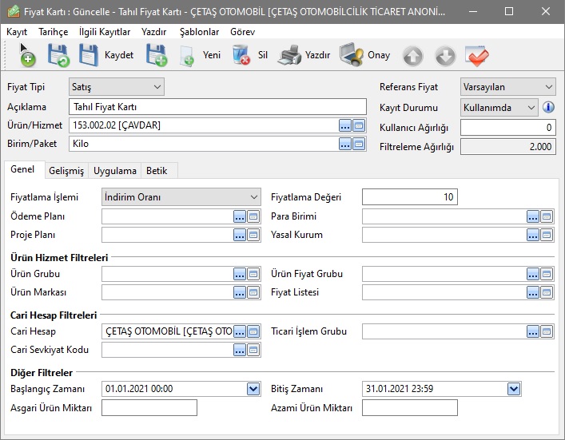
Task: Click the Onay approval icon
Action: click(352, 55)
